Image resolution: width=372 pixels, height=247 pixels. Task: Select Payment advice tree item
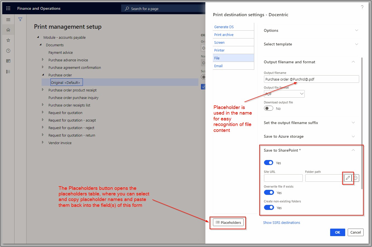[61, 52]
